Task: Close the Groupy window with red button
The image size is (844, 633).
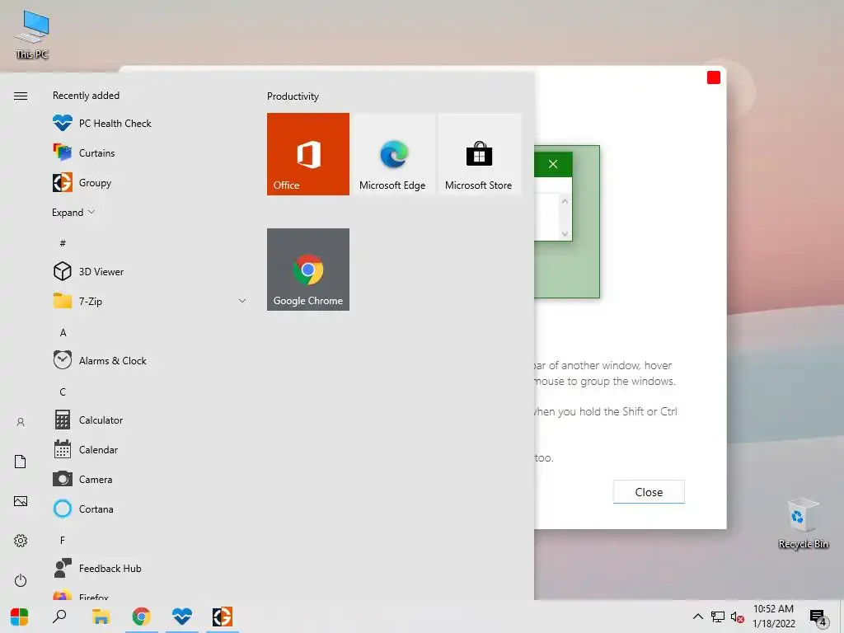Action: pos(714,77)
